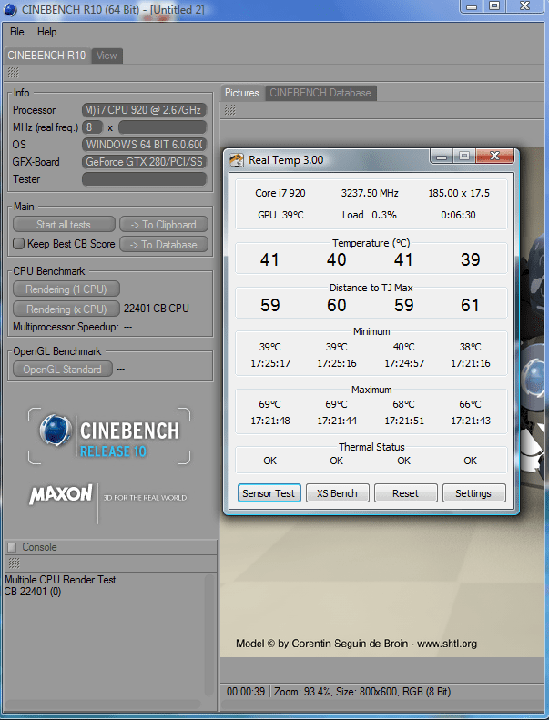549x720 pixels.
Task: Click the 22401 CB-CPU score
Action: [x=157, y=309]
